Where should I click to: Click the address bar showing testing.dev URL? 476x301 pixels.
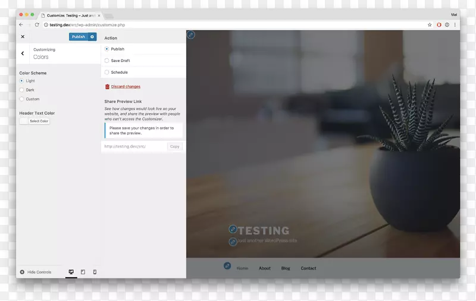(234, 25)
